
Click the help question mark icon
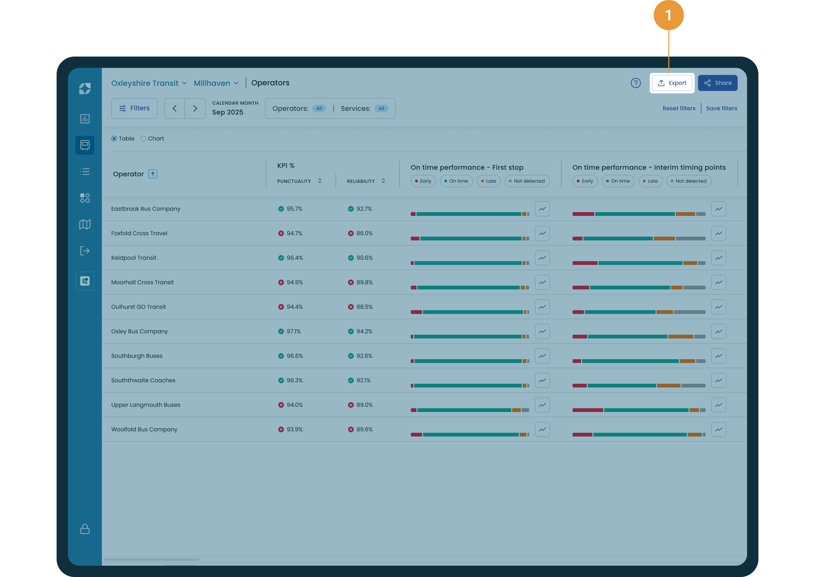(x=635, y=83)
